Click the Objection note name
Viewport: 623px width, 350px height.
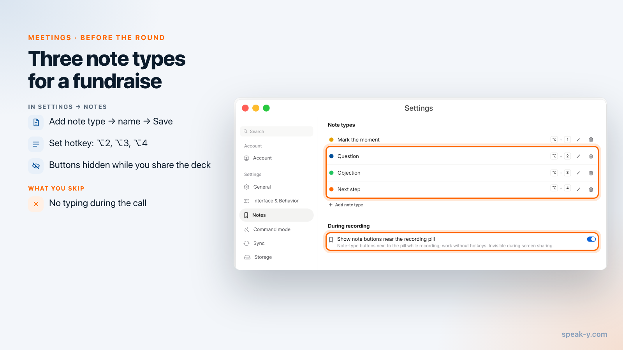pyautogui.click(x=349, y=173)
